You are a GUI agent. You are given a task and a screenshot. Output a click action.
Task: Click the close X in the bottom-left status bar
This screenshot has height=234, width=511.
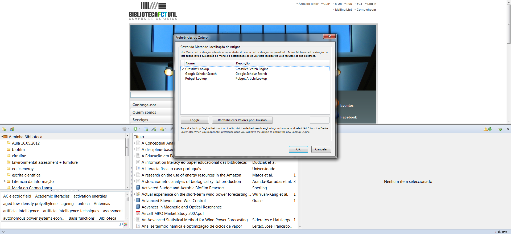pyautogui.click(x=3, y=232)
